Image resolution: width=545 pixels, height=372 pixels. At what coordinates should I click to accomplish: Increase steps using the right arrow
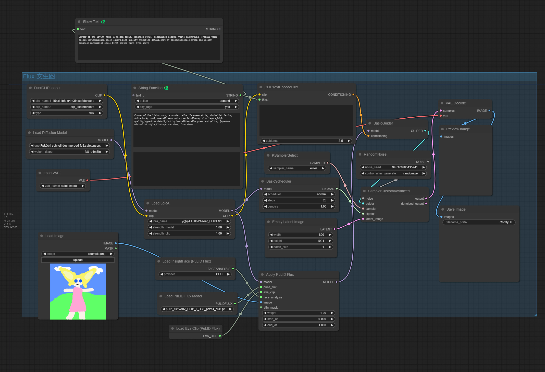click(x=332, y=200)
